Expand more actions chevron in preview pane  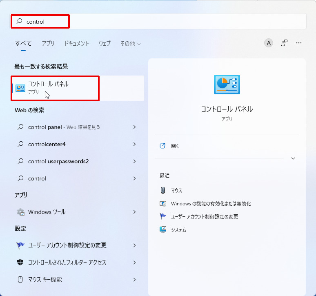(293, 158)
